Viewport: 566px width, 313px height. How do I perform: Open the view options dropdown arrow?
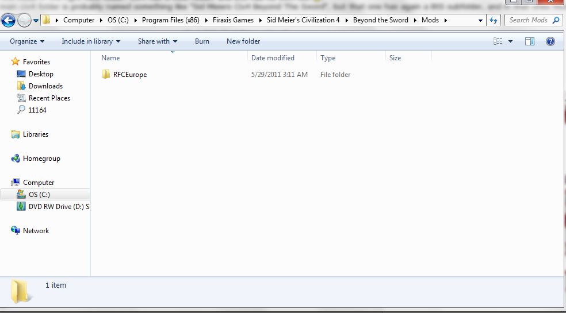(x=510, y=41)
